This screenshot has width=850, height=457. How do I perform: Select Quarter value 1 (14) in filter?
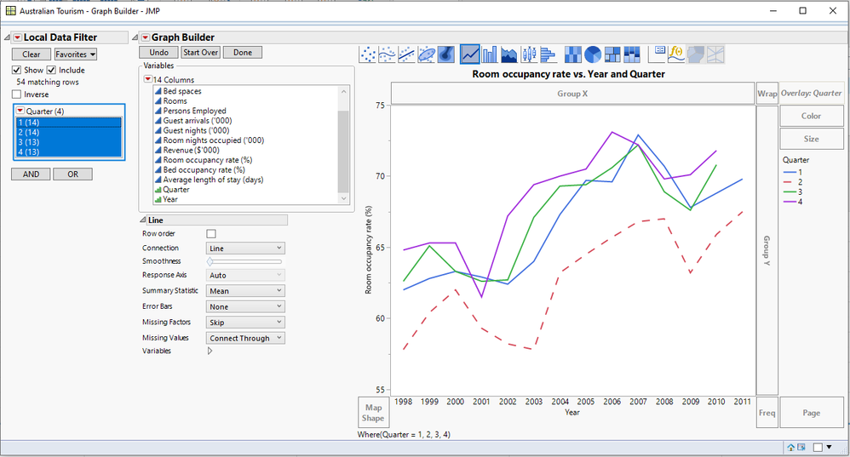69,123
